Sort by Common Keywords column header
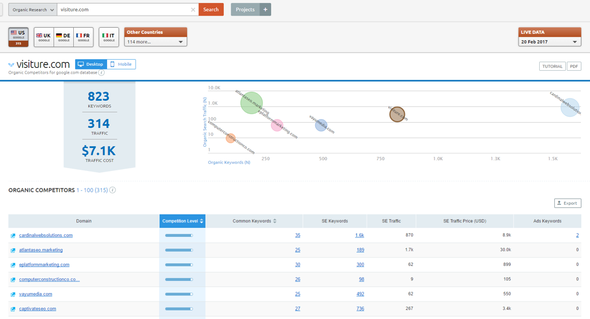The image size is (590, 319). coord(254,221)
